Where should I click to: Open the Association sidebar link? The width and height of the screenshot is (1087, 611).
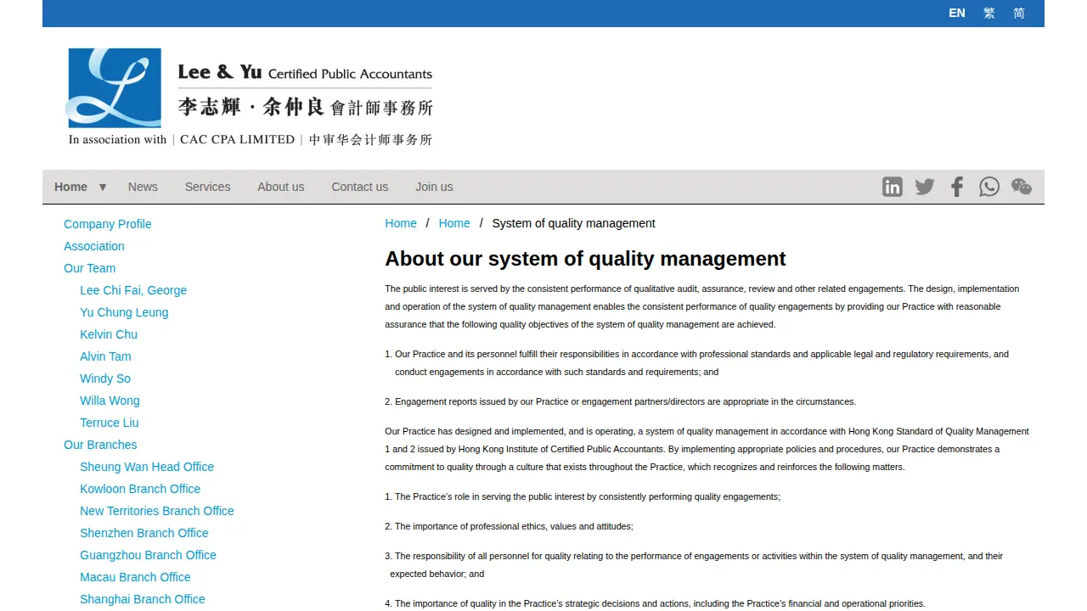[94, 246]
